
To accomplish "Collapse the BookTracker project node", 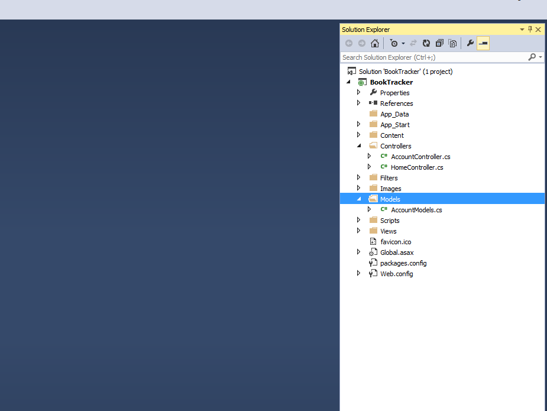I will pos(348,82).
